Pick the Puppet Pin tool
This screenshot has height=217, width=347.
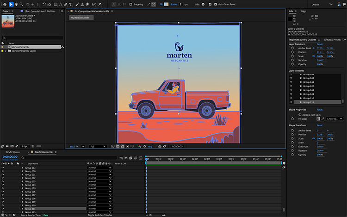pyautogui.click(x=100, y=4)
